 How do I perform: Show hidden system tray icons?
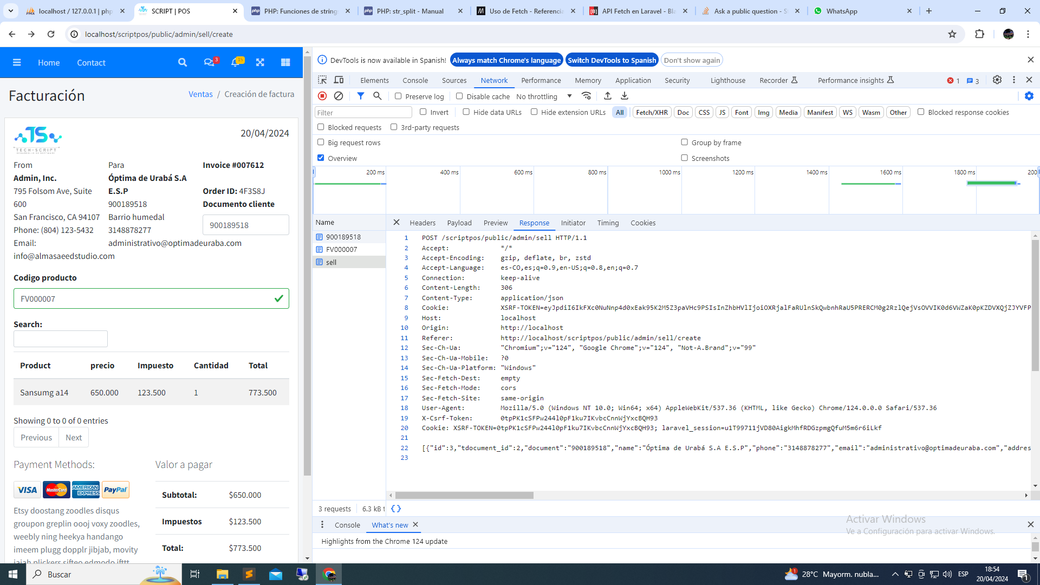[x=895, y=574]
